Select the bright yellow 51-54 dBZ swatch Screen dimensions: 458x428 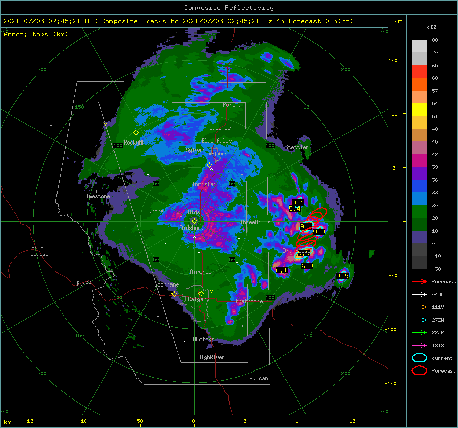419,110
